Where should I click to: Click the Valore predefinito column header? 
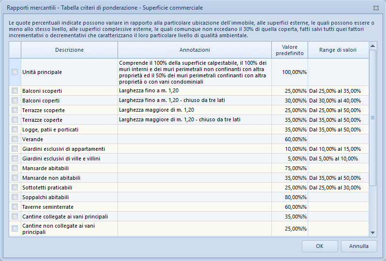290,50
